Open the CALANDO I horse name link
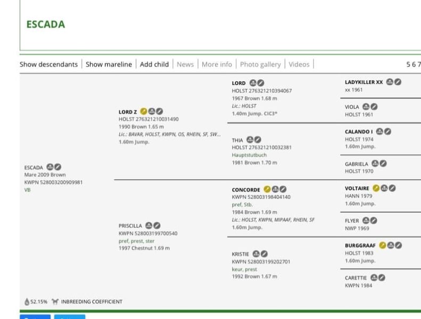421x319 pixels. coord(358,131)
